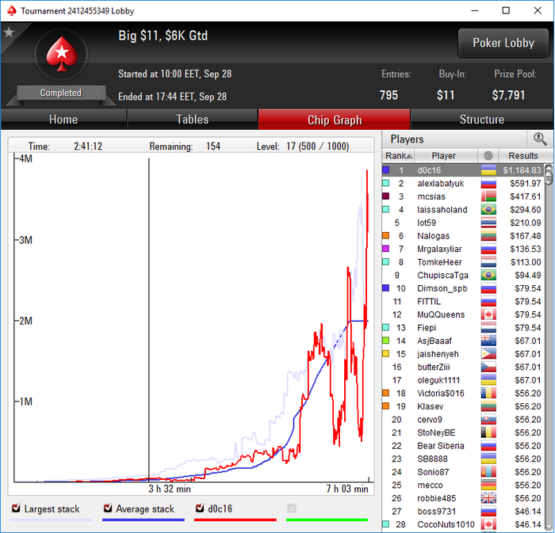The height and width of the screenshot is (533, 555).
Task: Click the magenta swatch beside Mrgalaxyliar
Action: click(x=386, y=249)
